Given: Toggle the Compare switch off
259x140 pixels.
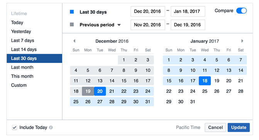Looking at the screenshot, I should click(241, 11).
